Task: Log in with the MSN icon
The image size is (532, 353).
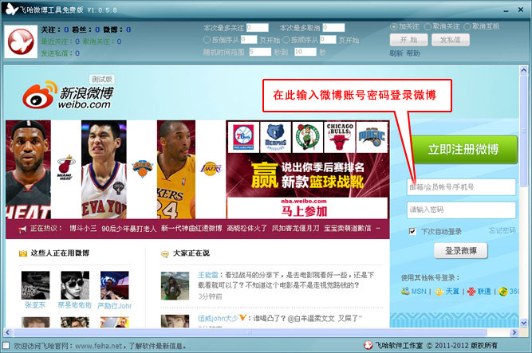Action: tap(405, 291)
